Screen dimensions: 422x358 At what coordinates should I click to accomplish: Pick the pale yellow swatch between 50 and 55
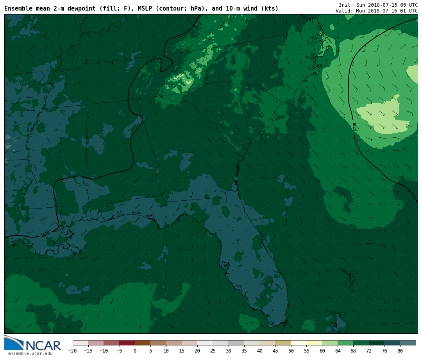299,343
